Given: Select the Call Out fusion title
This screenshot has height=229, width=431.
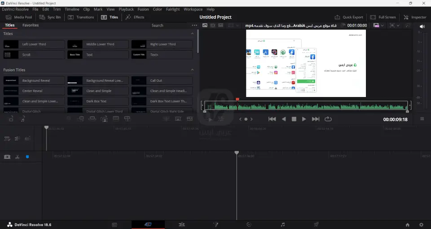Looking at the screenshot, I should click(162, 80).
